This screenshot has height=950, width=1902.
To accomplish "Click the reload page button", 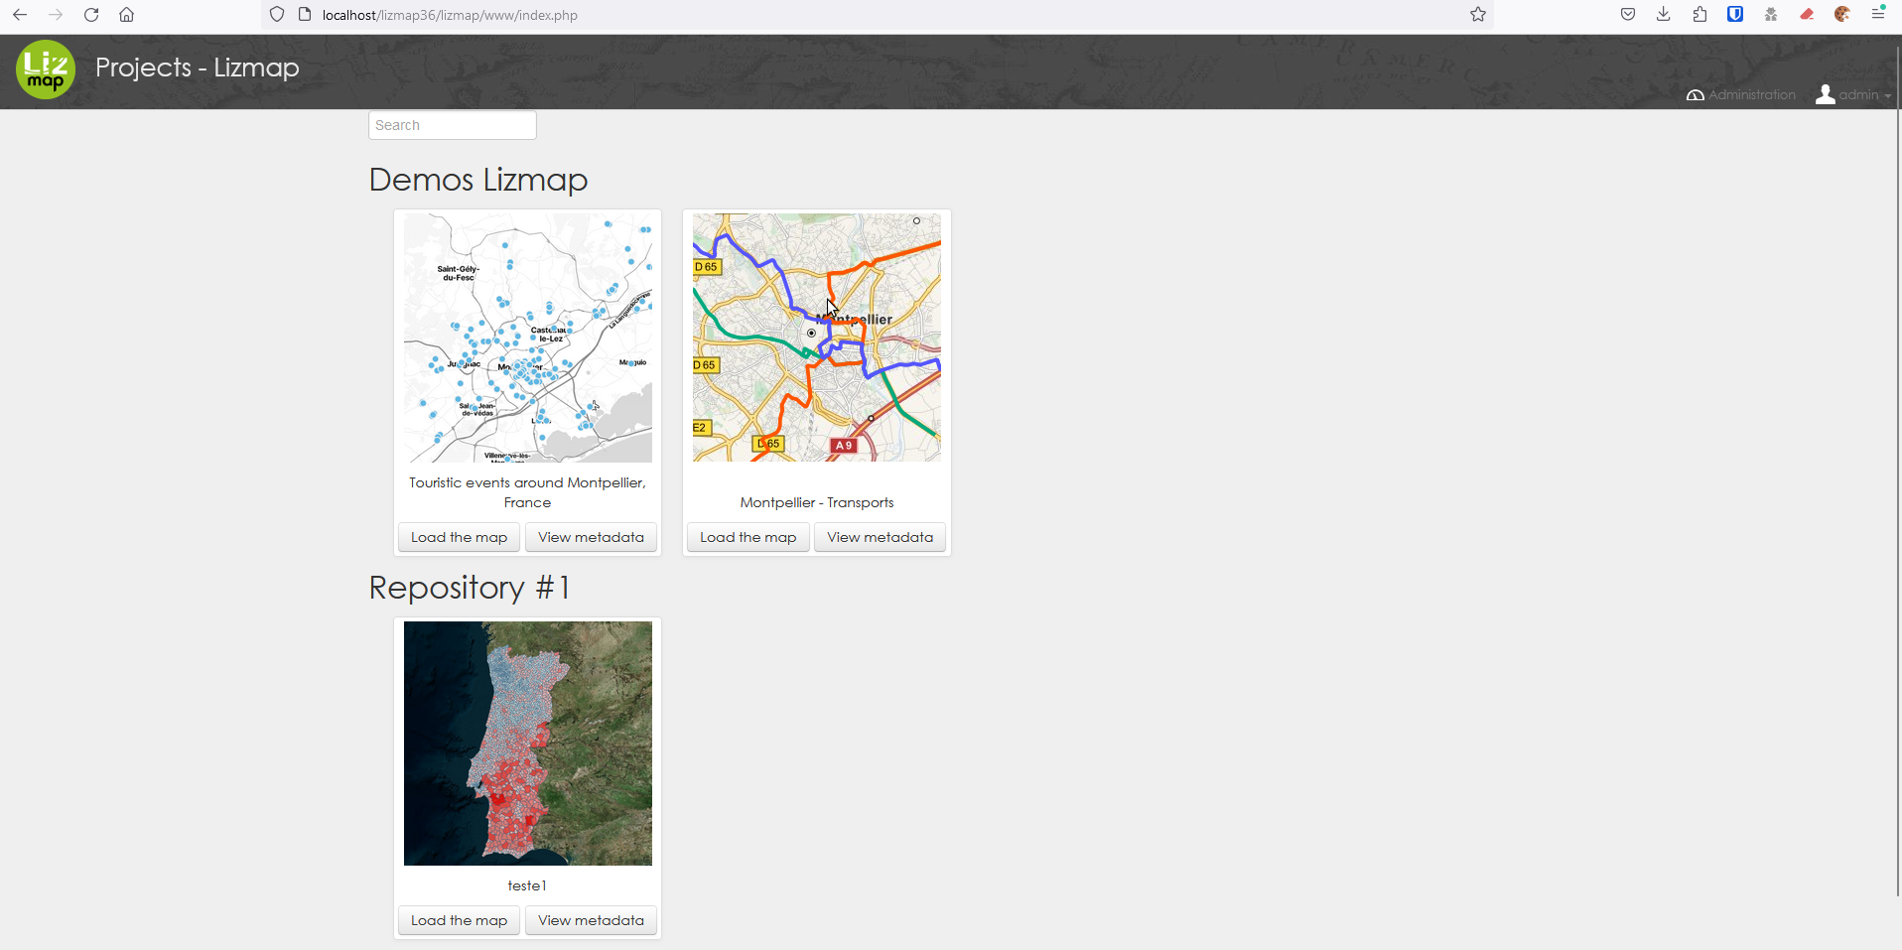I will tap(90, 15).
